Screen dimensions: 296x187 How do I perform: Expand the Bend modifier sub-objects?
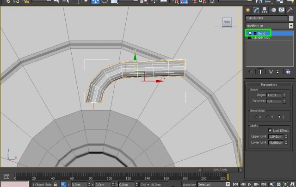click(x=255, y=33)
